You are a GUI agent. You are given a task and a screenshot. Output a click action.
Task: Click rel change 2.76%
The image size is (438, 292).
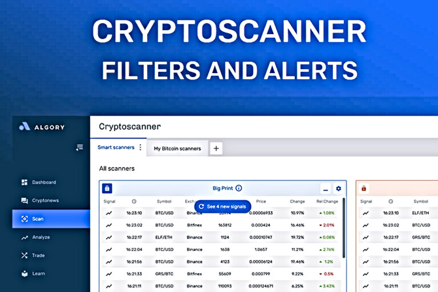tap(327, 250)
